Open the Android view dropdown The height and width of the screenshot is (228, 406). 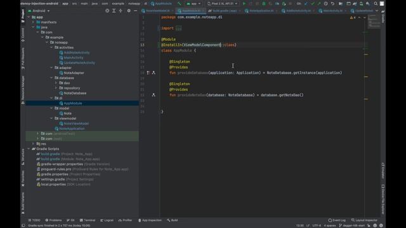pyautogui.click(x=39, y=11)
